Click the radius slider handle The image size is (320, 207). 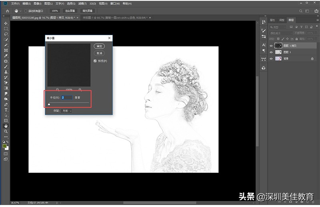pos(49,104)
